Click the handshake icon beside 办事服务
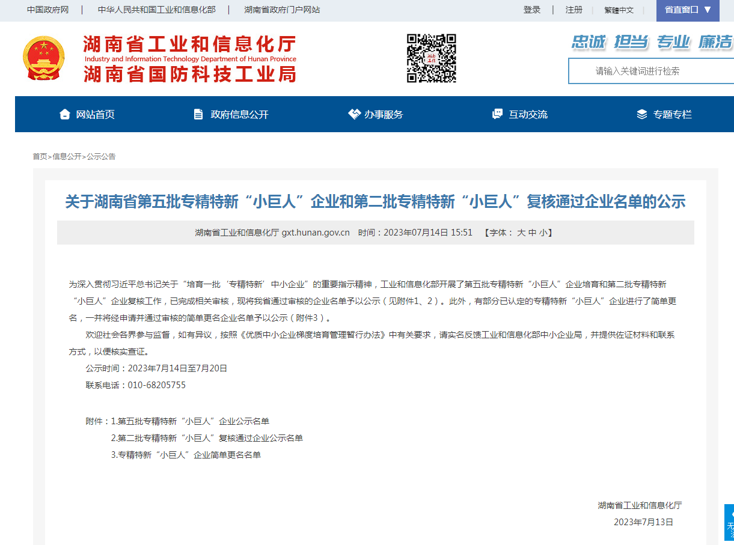Image resolution: width=734 pixels, height=545 pixels. coord(354,114)
